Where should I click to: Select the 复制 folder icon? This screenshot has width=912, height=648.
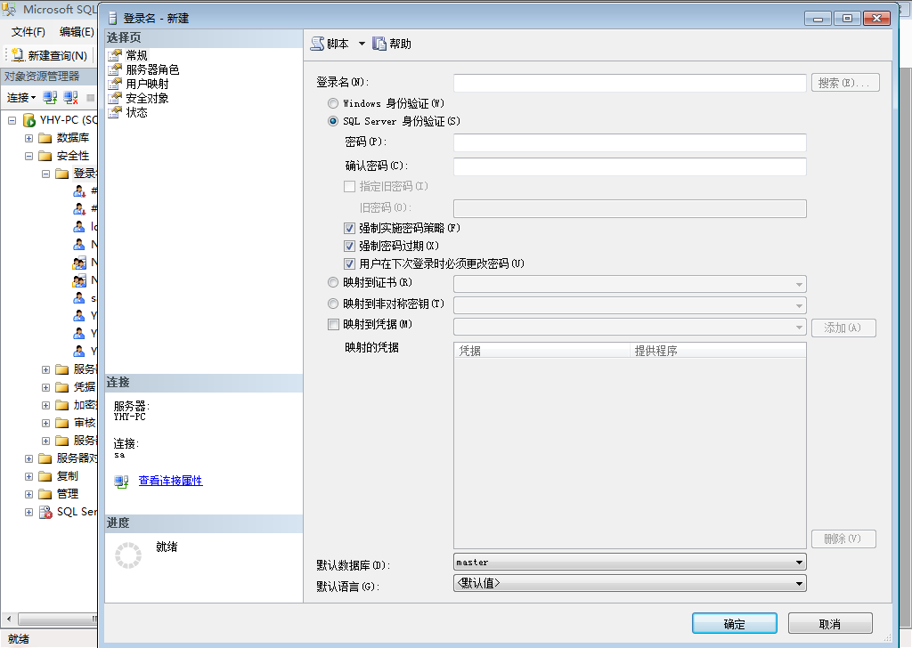pos(45,476)
